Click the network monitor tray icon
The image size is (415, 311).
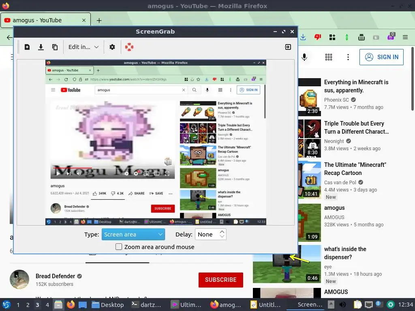[x=368, y=305]
